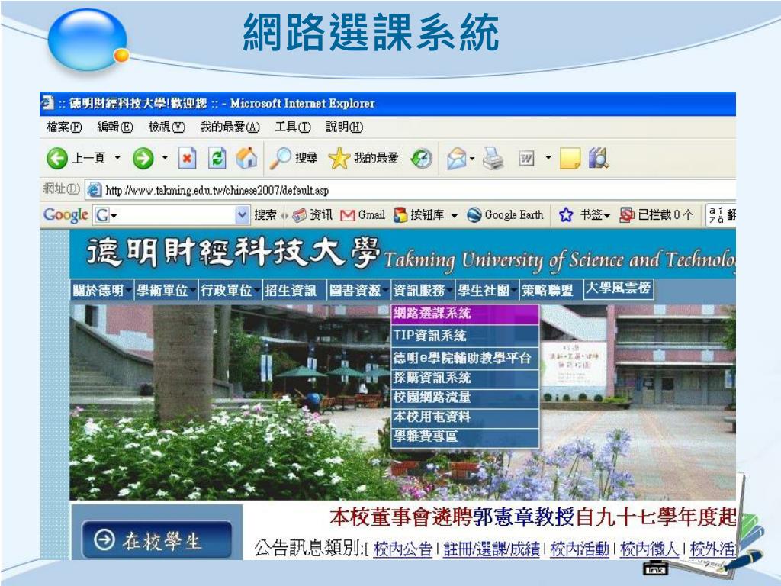Open the 招生資訊 navigation tab
781x586 pixels.
coord(294,290)
